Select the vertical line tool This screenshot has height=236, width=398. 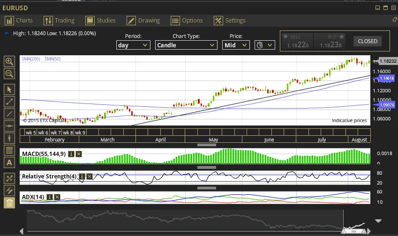click(x=9, y=138)
